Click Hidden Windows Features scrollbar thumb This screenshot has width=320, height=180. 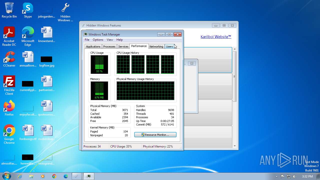(x=234, y=76)
